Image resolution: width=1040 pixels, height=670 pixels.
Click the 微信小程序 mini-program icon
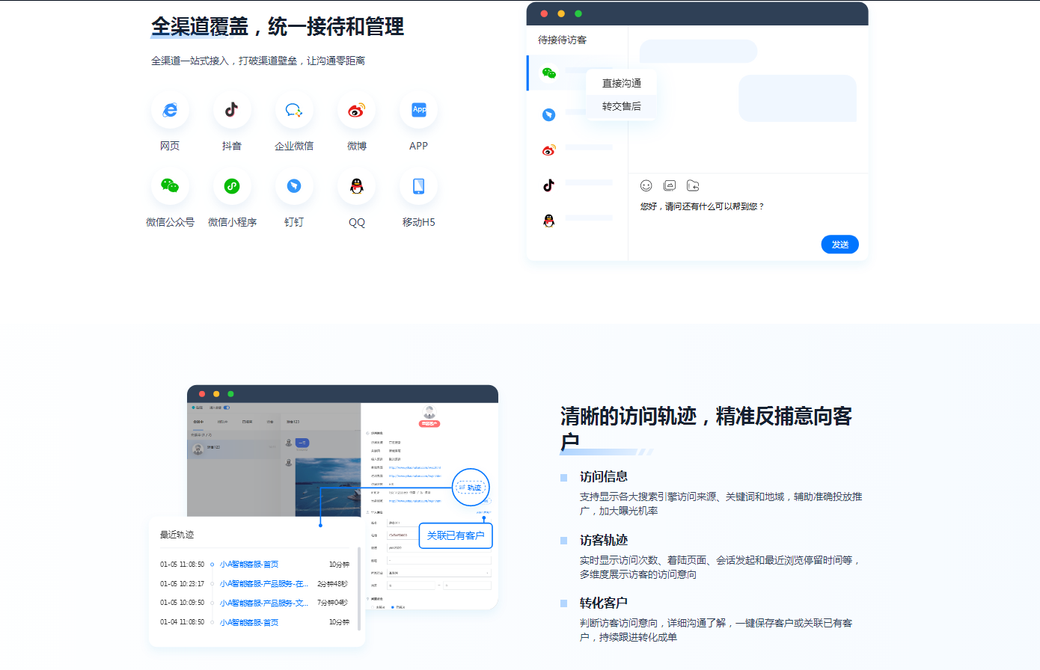tap(232, 186)
